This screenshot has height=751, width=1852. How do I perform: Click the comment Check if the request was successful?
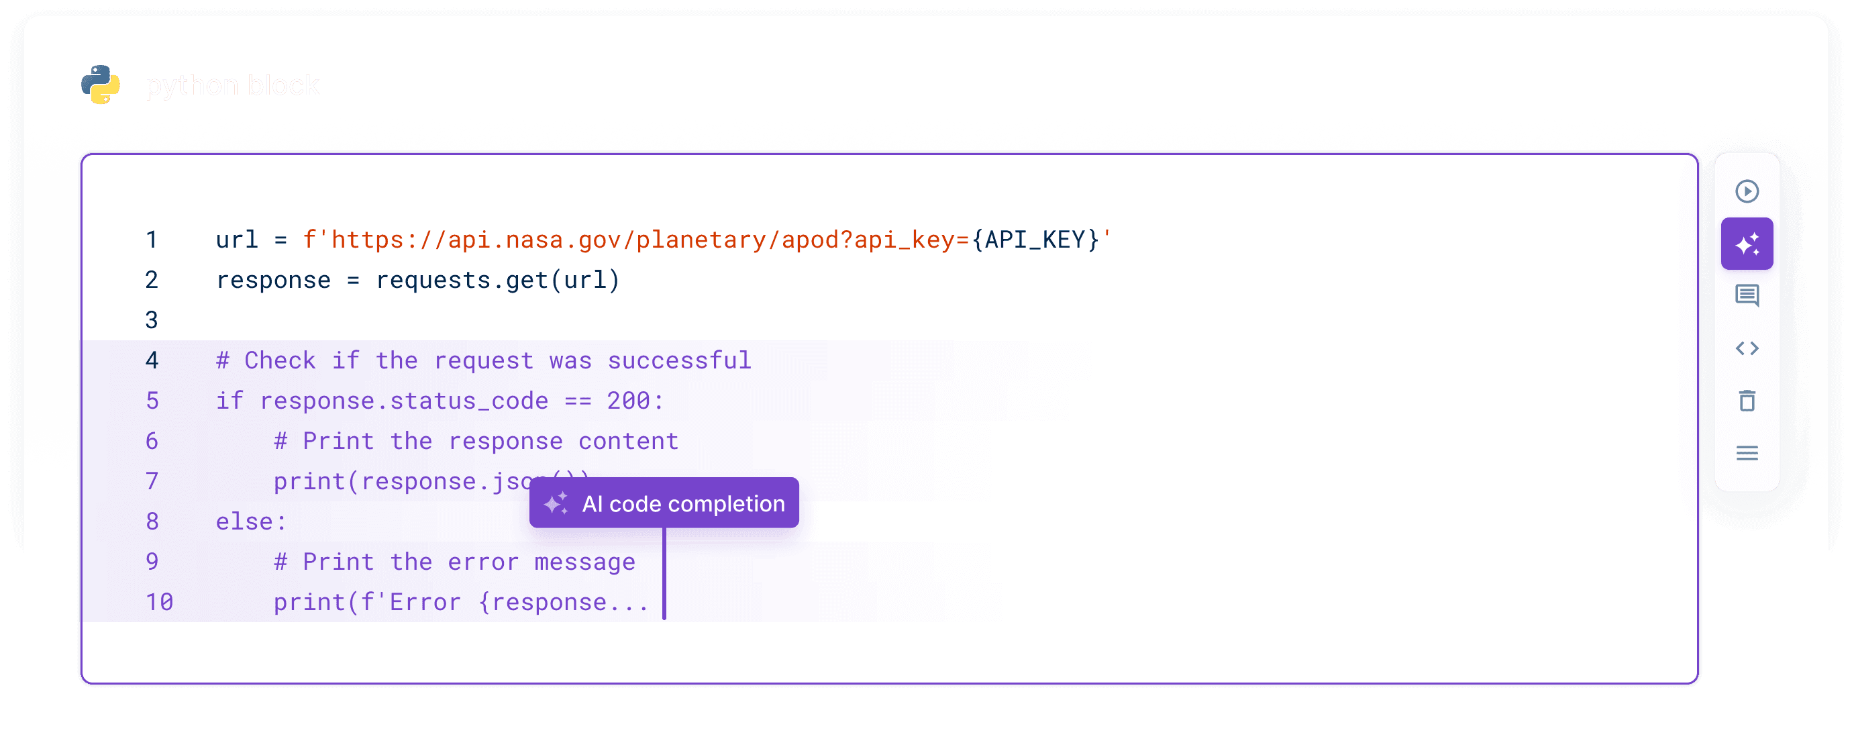483,360
